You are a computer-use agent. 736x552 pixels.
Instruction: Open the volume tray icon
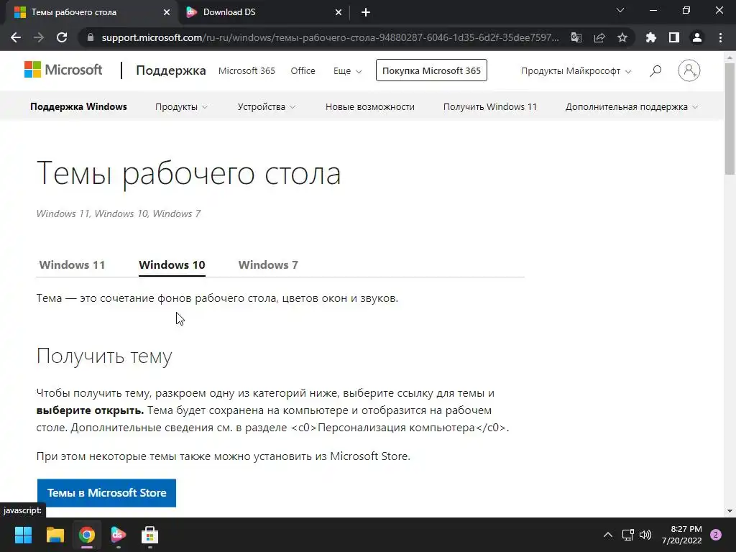pos(646,535)
